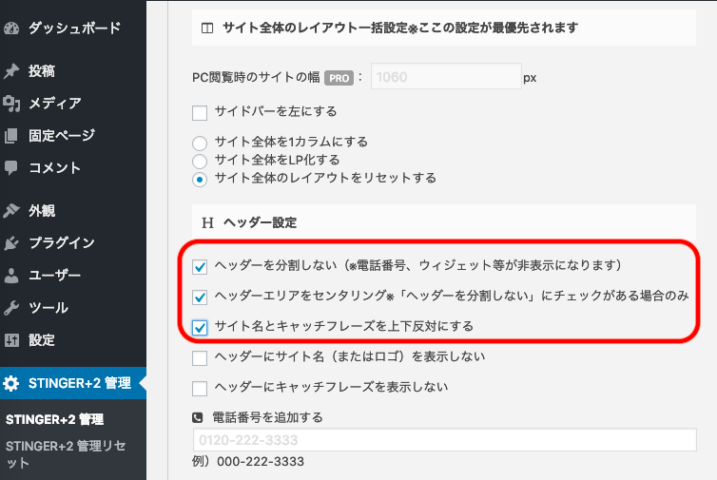Uncheck ヘッダーエリアをセンタリング checkbox
Viewport: 717px width, 480px height.
pos(200,298)
